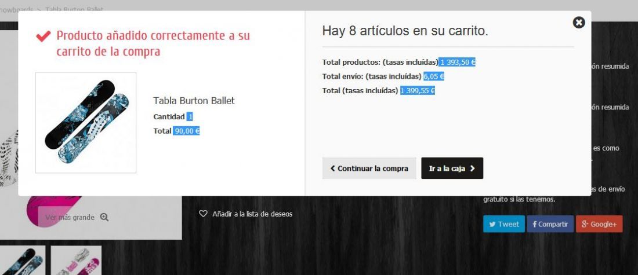
Task: Add item to wishlist via heart icon
Action: (x=203, y=214)
